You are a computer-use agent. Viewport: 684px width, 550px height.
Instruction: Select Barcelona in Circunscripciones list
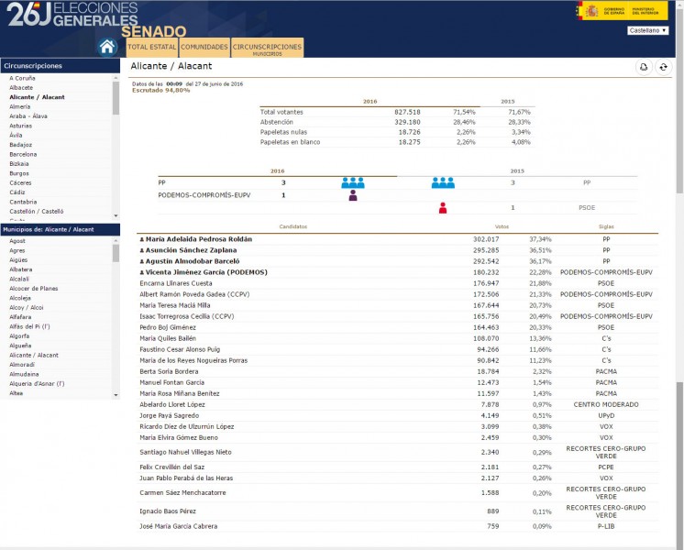tap(23, 154)
